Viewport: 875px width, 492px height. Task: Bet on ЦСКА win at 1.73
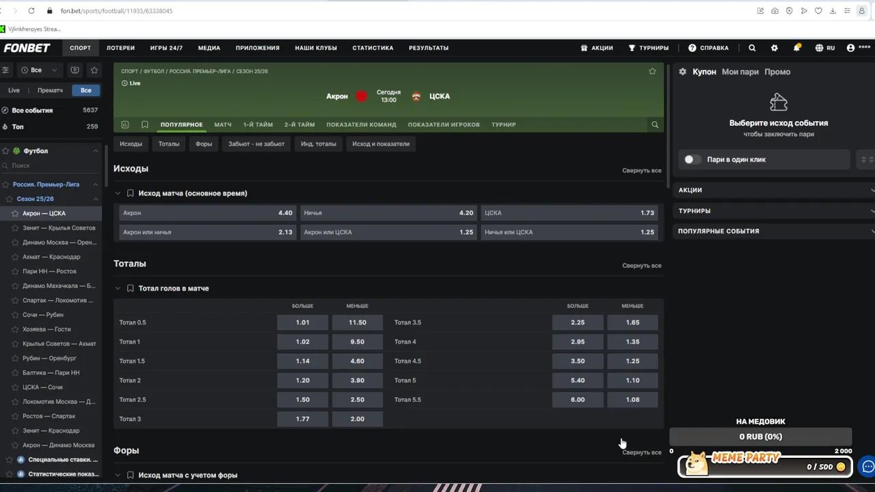pos(569,213)
